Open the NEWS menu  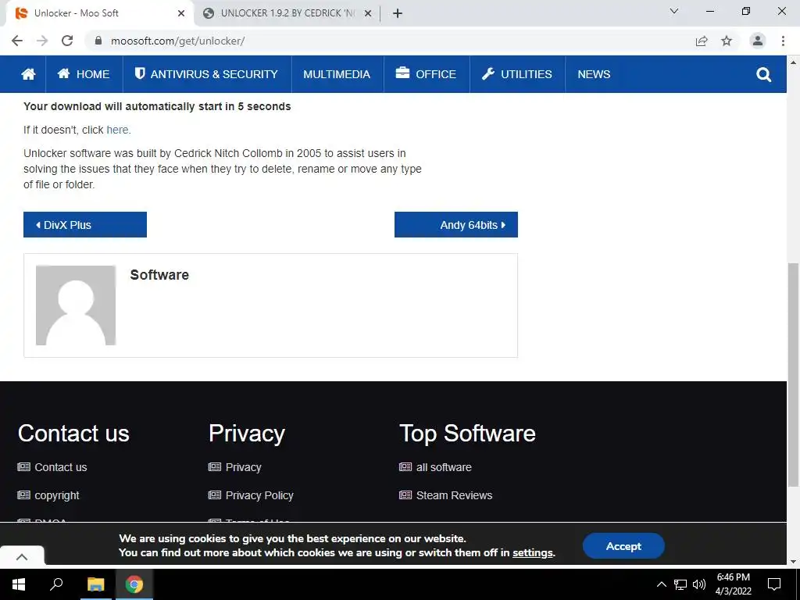pos(594,74)
